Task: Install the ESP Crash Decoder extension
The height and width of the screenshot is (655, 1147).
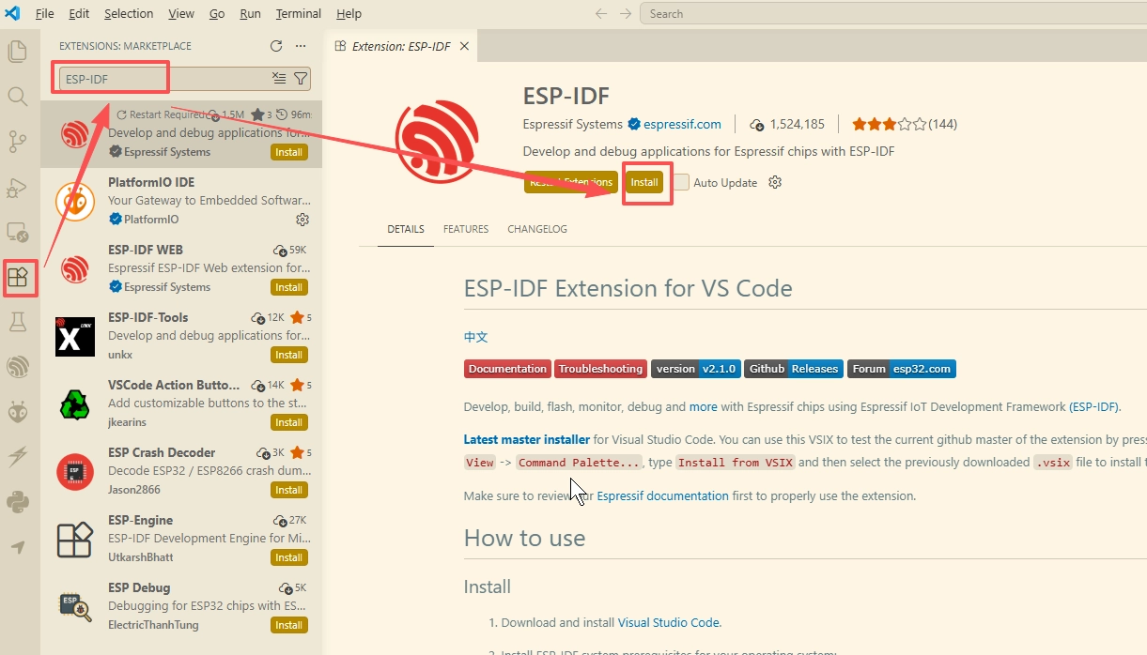Action: 288,490
